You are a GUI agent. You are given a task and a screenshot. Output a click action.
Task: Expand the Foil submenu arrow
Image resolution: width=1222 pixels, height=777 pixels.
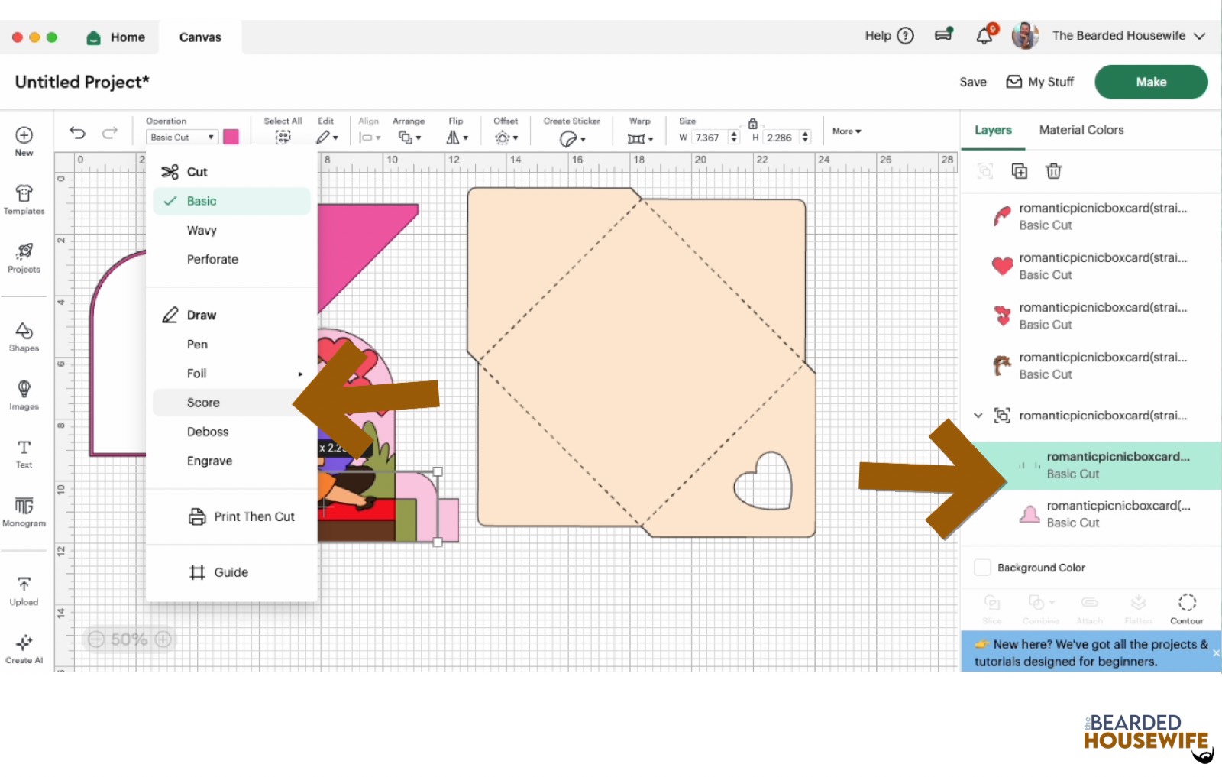click(300, 374)
